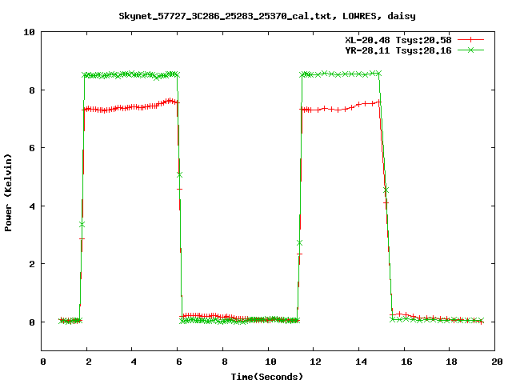Click the 14 tick label on Time axis
512x384 pixels.
pyautogui.click(x=361, y=362)
